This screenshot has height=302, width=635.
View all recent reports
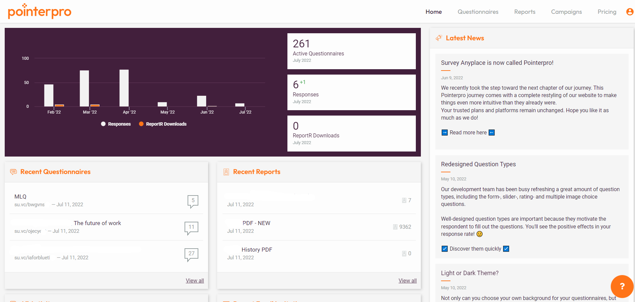pos(407,281)
